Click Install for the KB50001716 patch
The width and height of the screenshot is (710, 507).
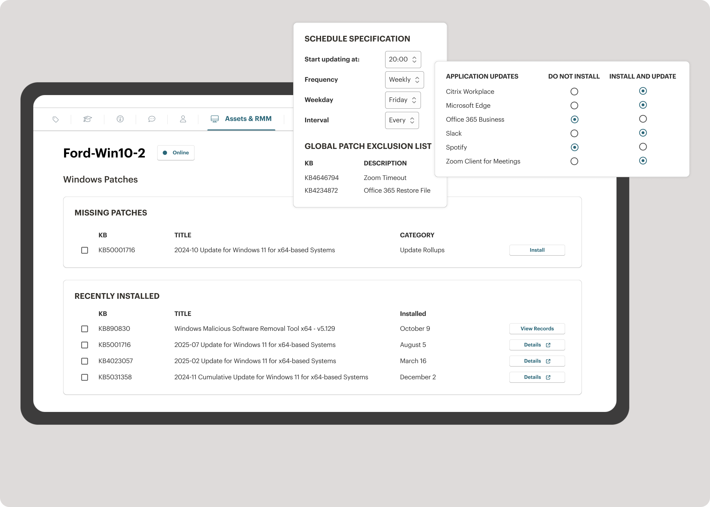[537, 250]
